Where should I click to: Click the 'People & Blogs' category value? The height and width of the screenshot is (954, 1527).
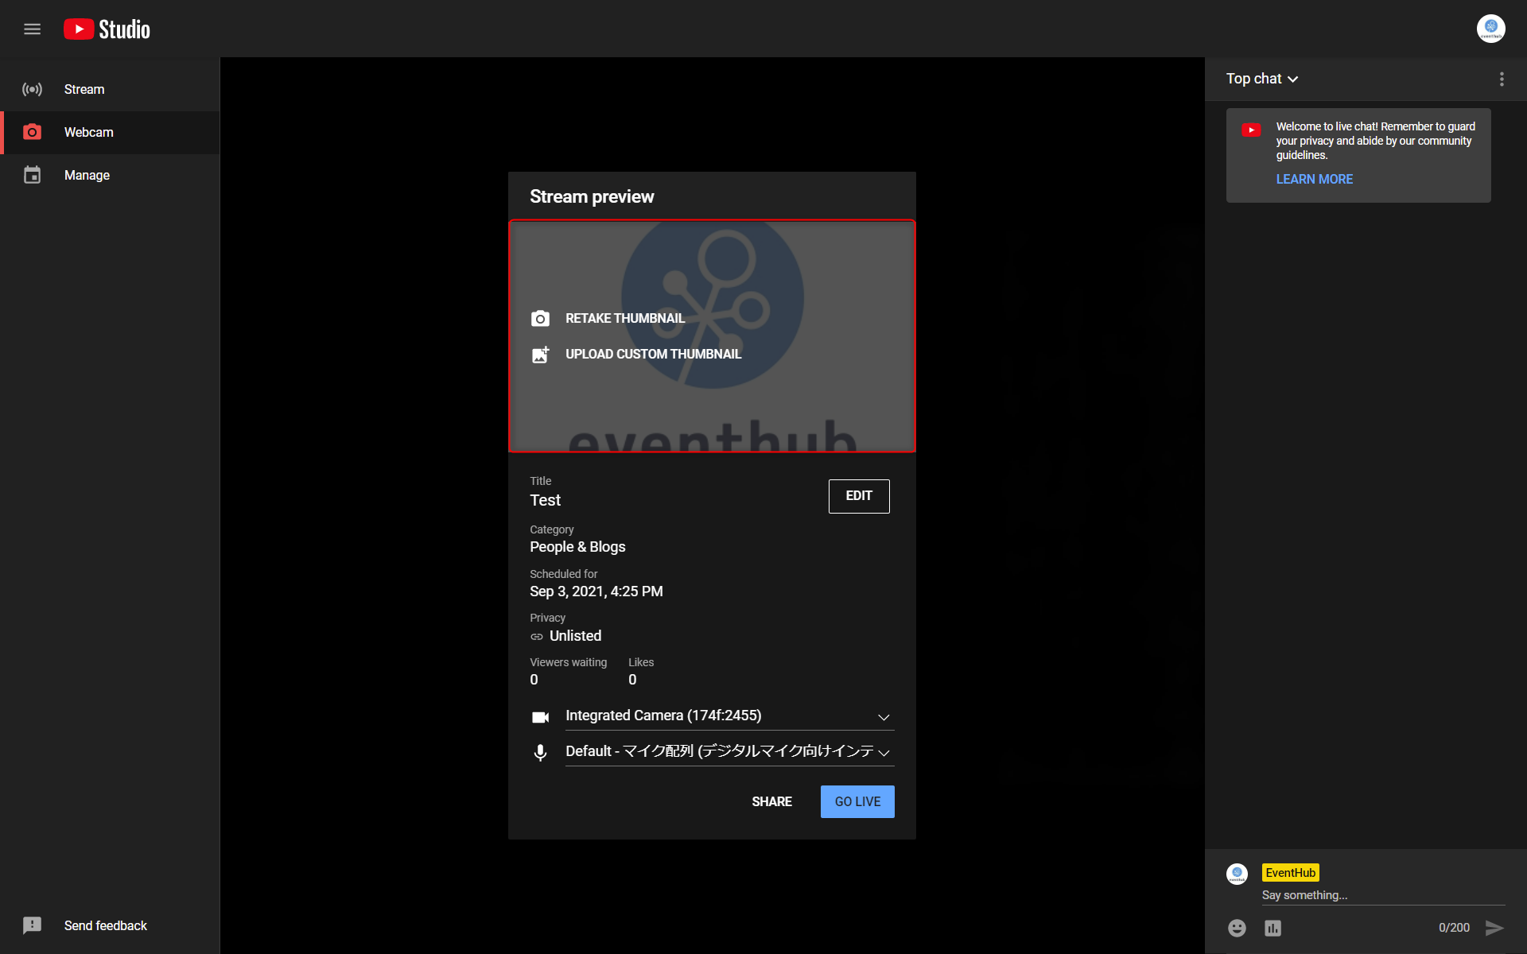[x=577, y=547]
